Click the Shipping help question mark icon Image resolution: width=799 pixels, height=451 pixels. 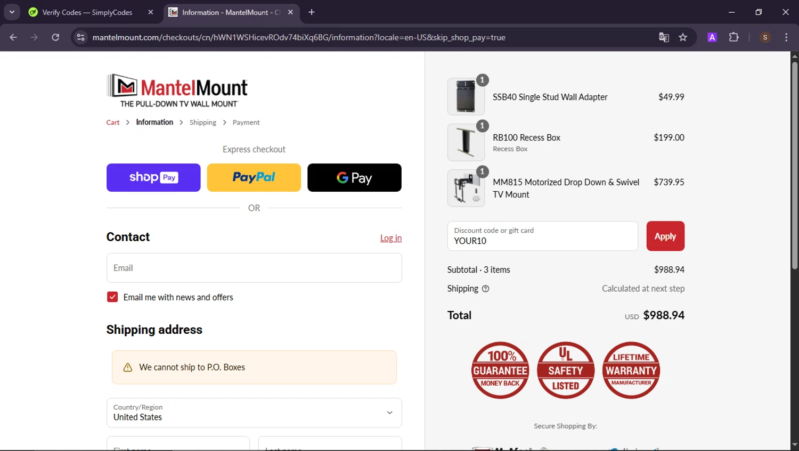(485, 289)
